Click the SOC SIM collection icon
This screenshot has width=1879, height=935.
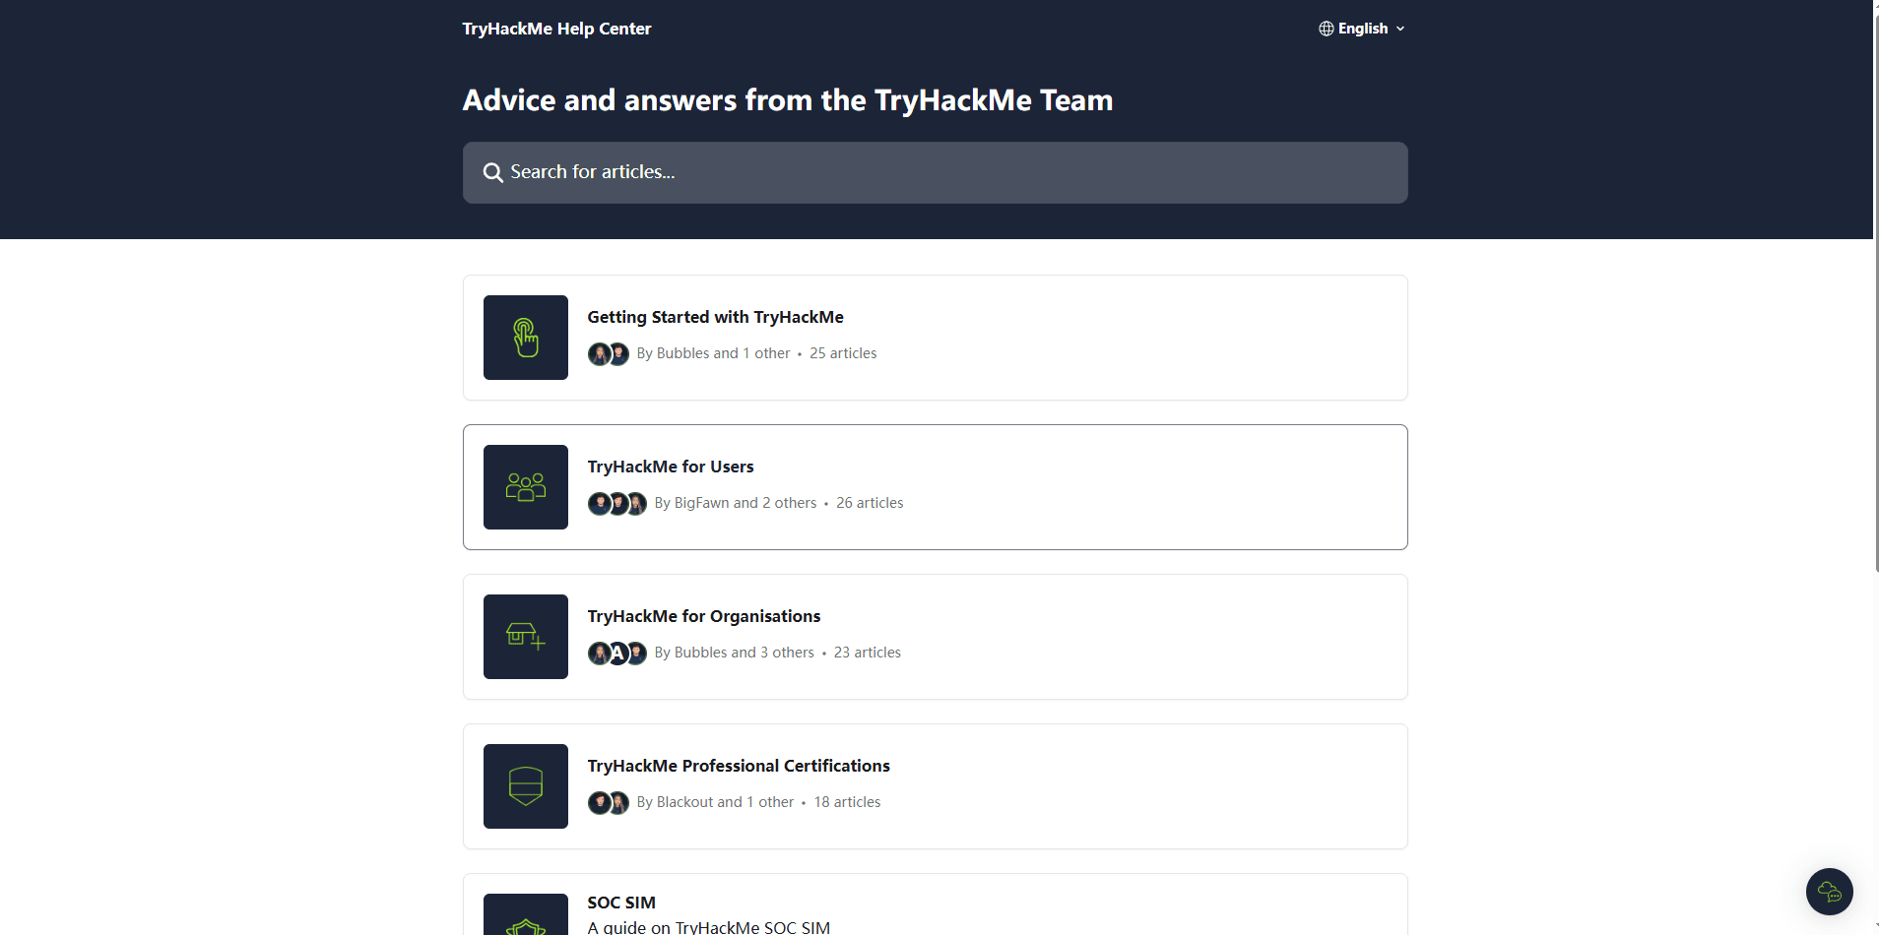[525, 920]
